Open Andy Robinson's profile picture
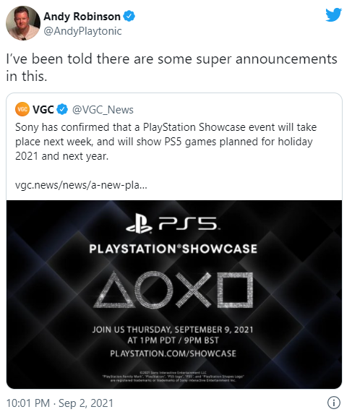The width and height of the screenshot is (352, 412). click(23, 23)
